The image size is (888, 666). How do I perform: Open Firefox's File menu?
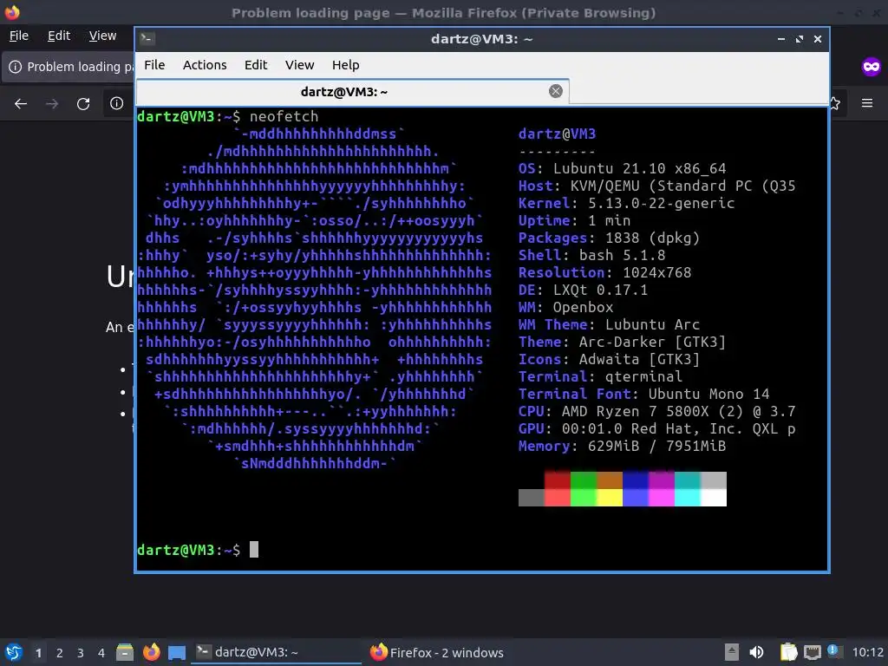(19, 36)
